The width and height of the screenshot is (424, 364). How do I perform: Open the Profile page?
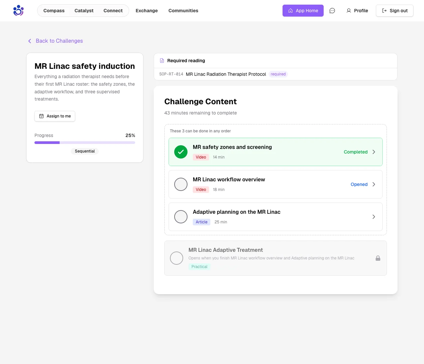click(357, 11)
